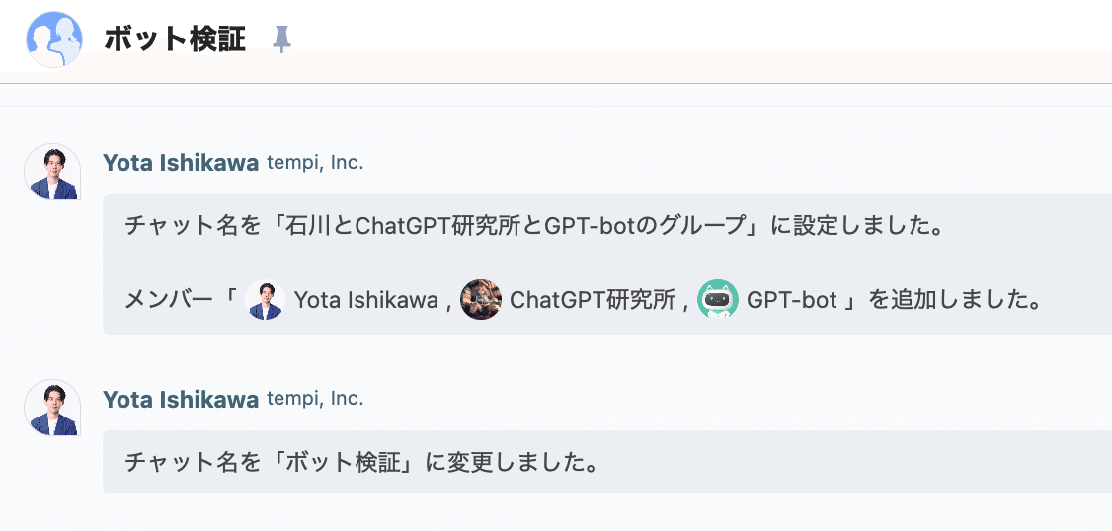Click the に設定しました text in first message
The height and width of the screenshot is (531, 1112).
[x=858, y=226]
